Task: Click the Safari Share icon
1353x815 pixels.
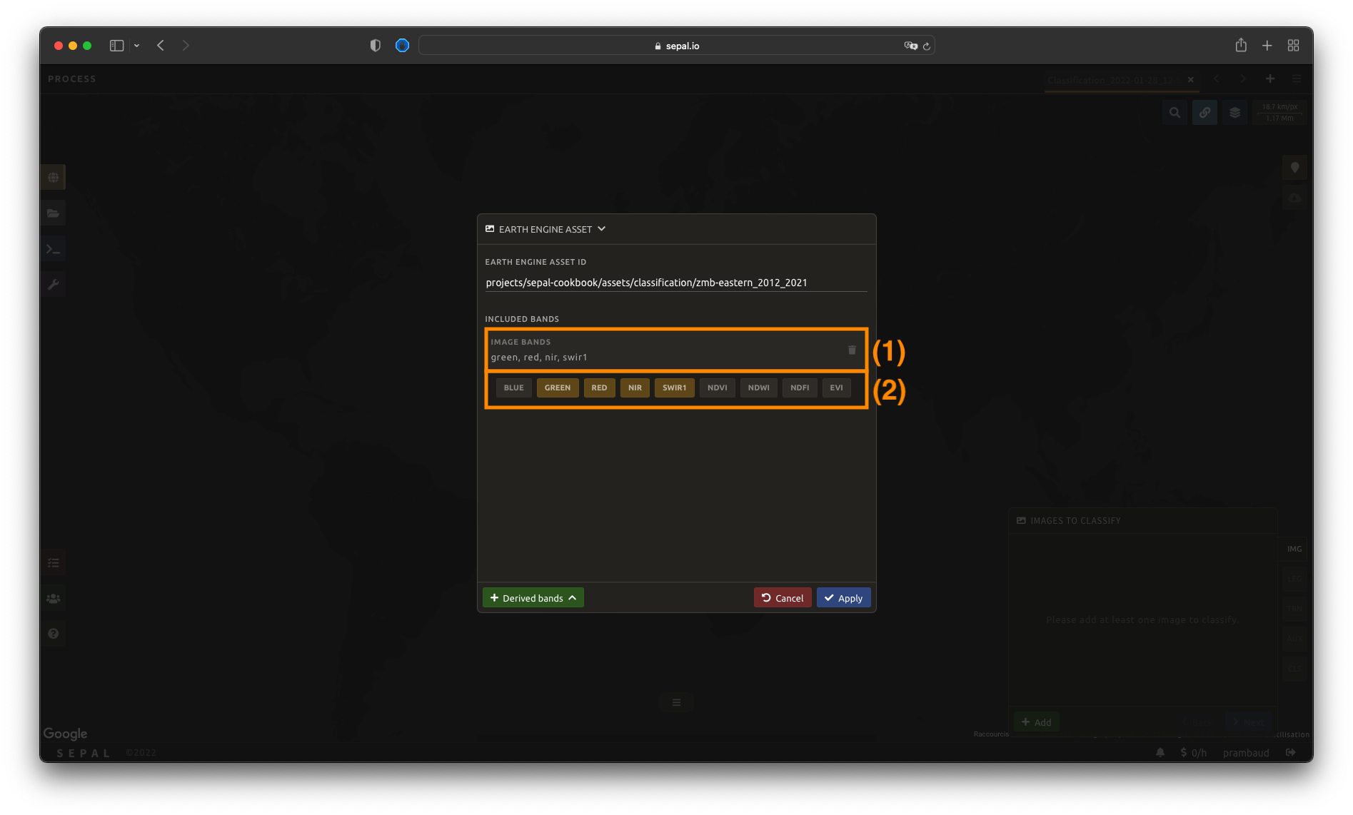Action: tap(1241, 46)
